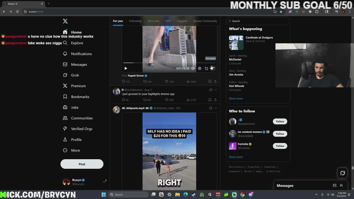The height and width of the screenshot is (199, 354).
Task: Click the Grok icon on the @noseblunted post
Action: click(210, 90)
